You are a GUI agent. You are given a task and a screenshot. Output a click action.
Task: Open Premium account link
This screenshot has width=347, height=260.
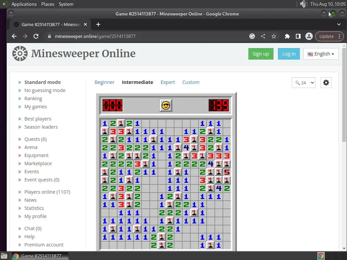(44, 245)
